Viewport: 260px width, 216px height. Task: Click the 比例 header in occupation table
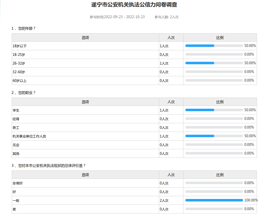pos(220,102)
